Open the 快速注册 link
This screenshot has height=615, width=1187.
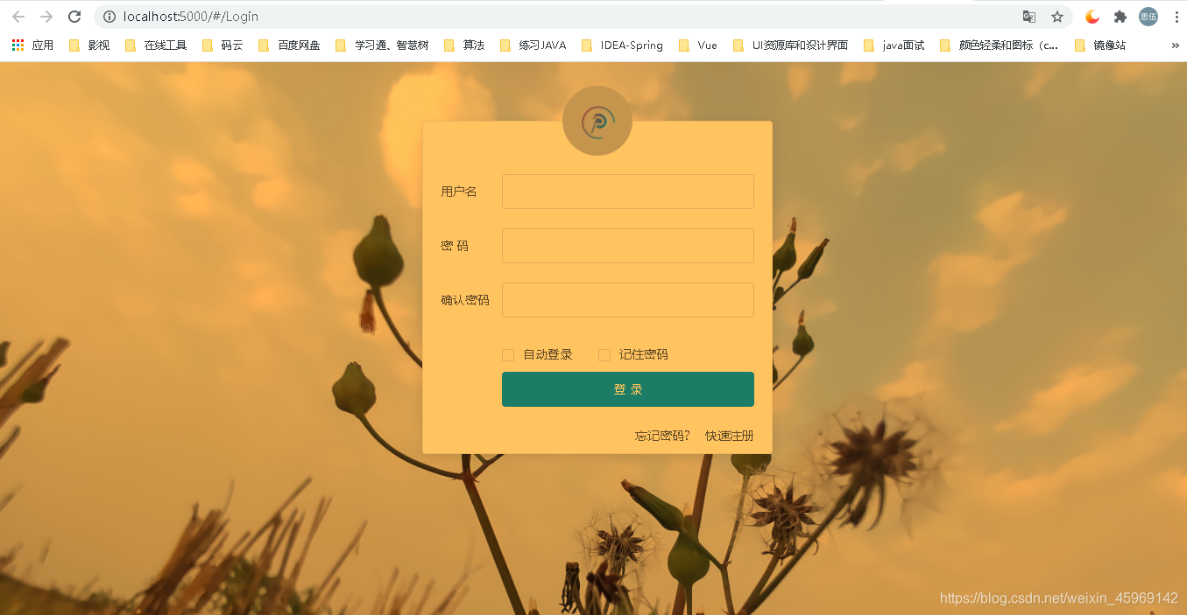(730, 436)
